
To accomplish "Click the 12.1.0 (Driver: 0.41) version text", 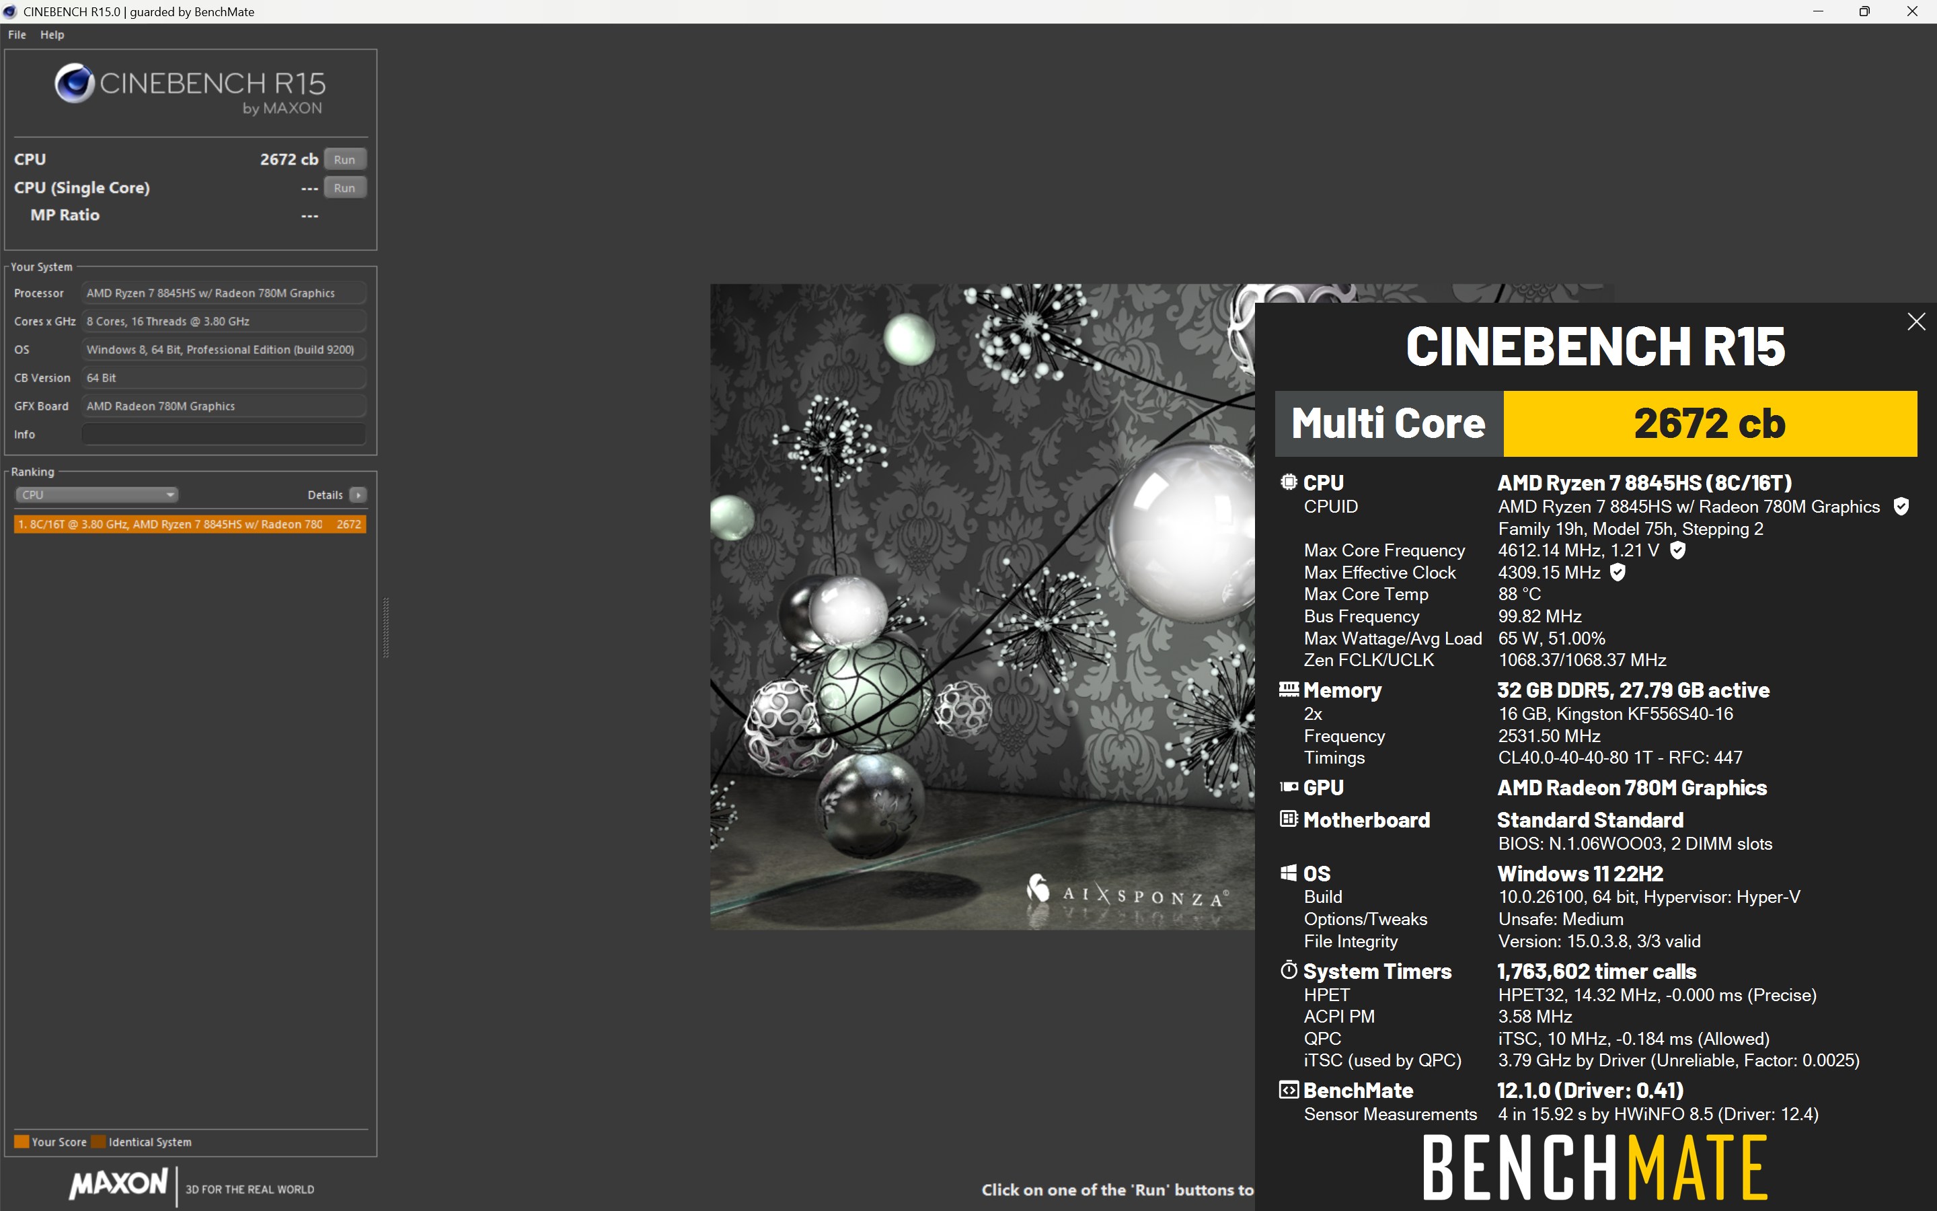I will 1591,1090.
